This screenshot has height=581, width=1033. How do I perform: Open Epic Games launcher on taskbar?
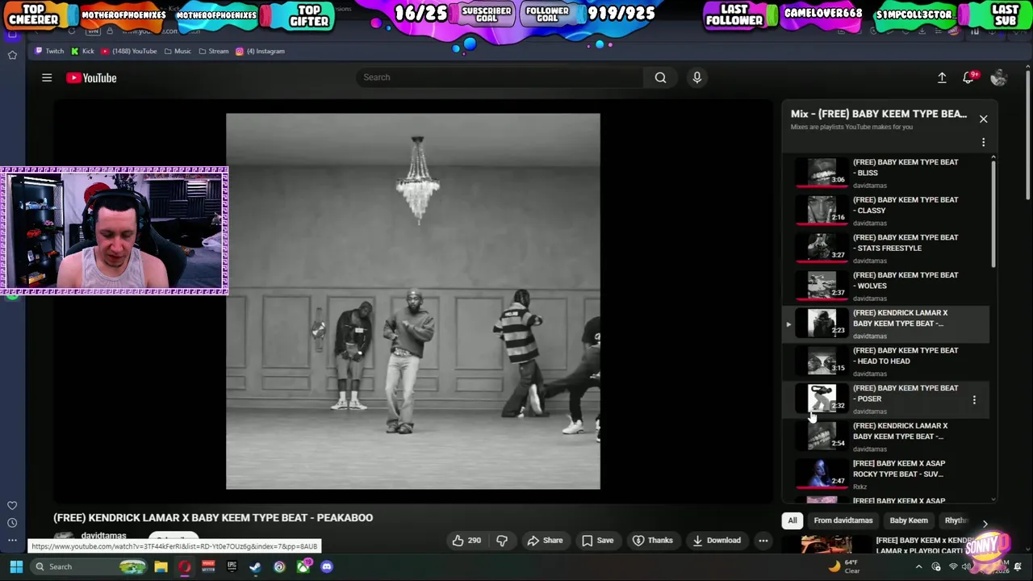pyautogui.click(x=232, y=566)
